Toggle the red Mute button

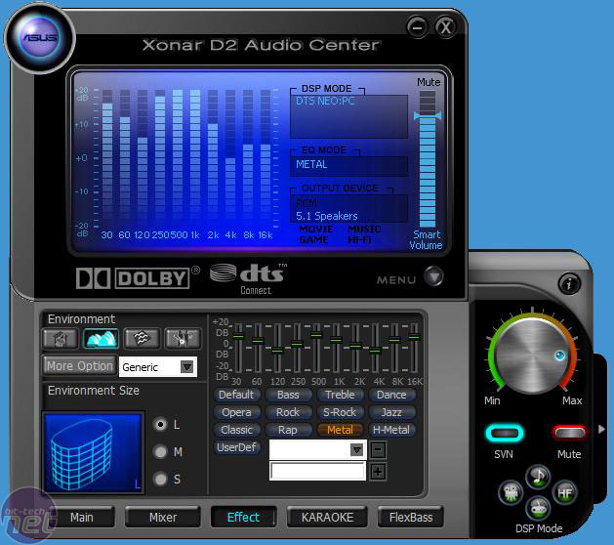[x=569, y=433]
